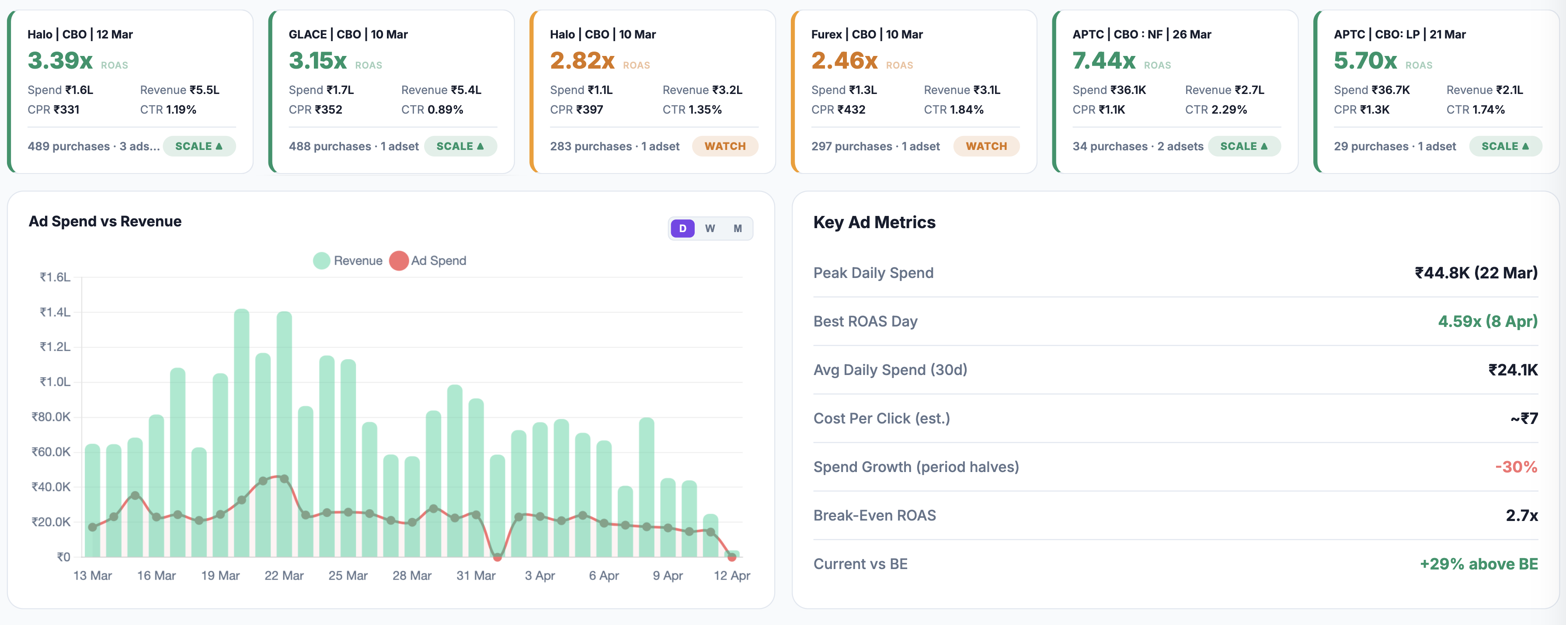The height and width of the screenshot is (625, 1566).
Task: Click the ₹1.6L y-axis label
Action: (56, 277)
